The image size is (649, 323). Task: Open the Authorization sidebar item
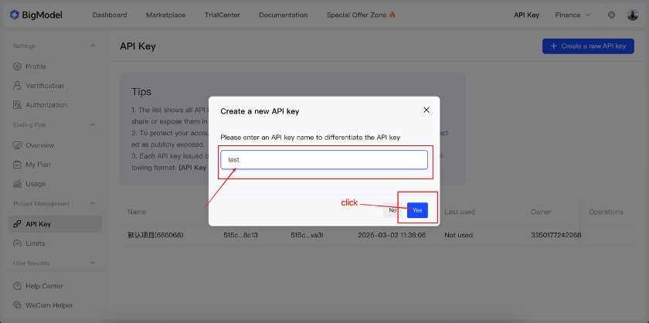[46, 105]
